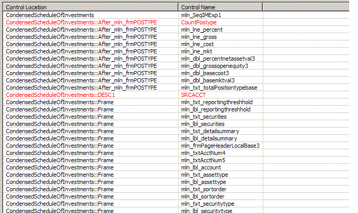Select the mln_dbl_basecost3 control
The image size is (358, 213).
[x=206, y=74]
